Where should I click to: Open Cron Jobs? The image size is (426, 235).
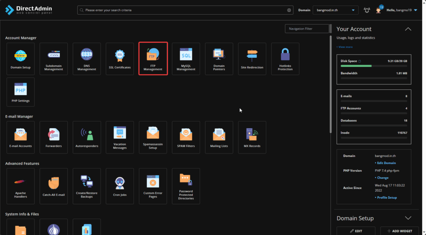[120, 186]
